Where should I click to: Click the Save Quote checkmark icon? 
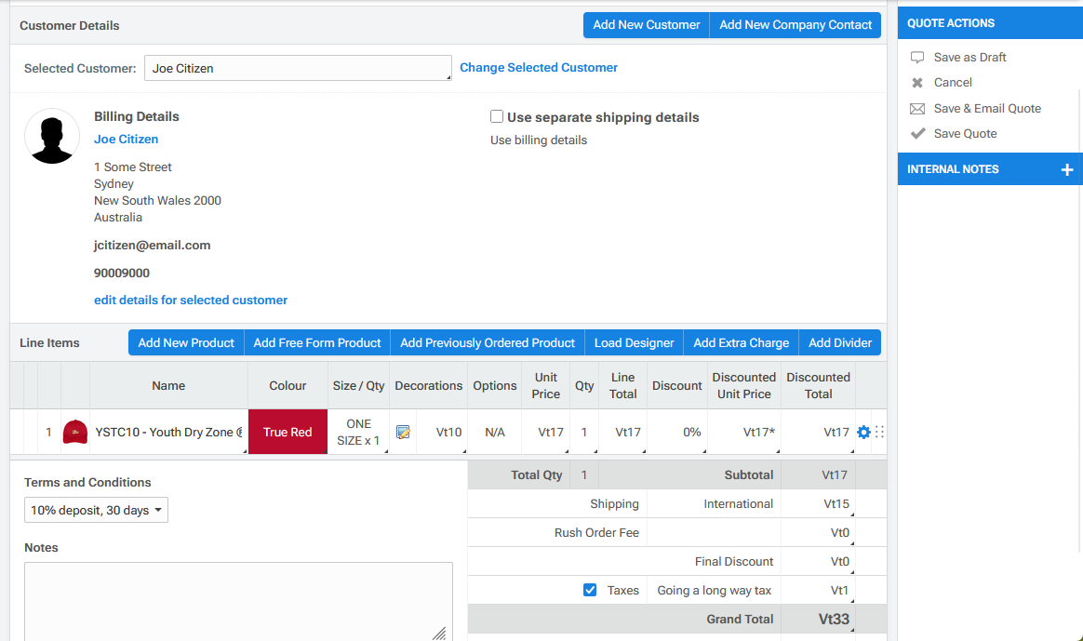[x=917, y=134]
